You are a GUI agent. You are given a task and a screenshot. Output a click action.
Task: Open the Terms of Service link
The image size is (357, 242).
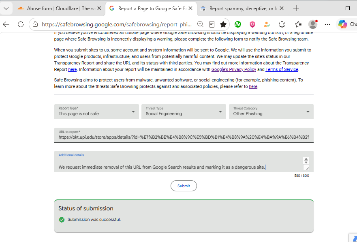coord(282,69)
